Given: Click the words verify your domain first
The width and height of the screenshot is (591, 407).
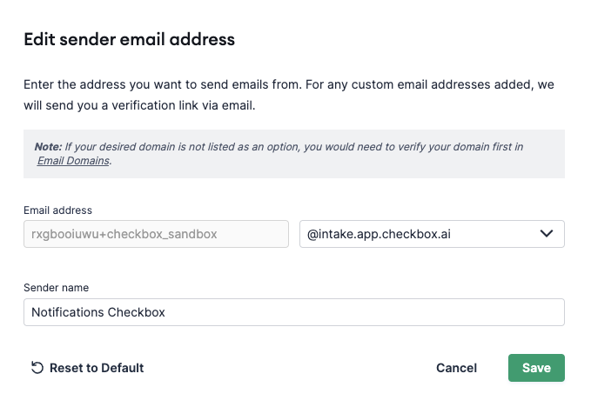Looking at the screenshot, I should tap(448, 147).
